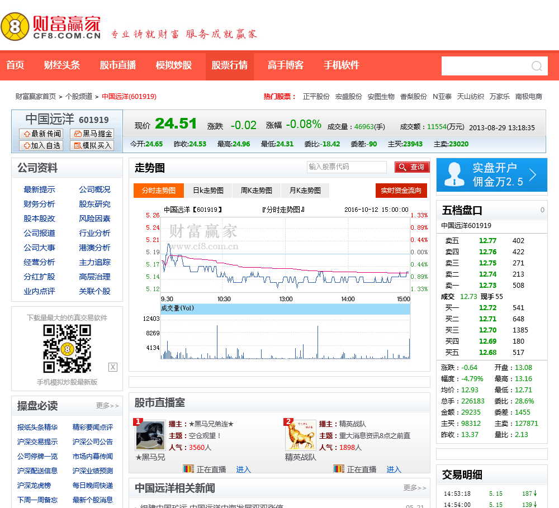Open hot stock 南极电商

coord(529,96)
